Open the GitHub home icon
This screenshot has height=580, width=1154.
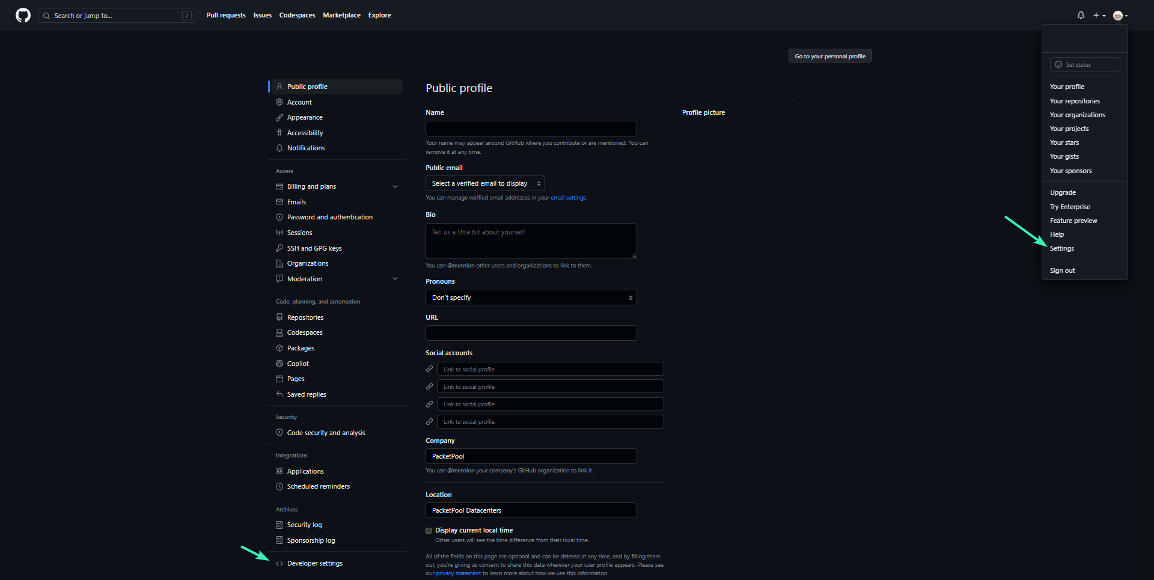pyautogui.click(x=22, y=15)
